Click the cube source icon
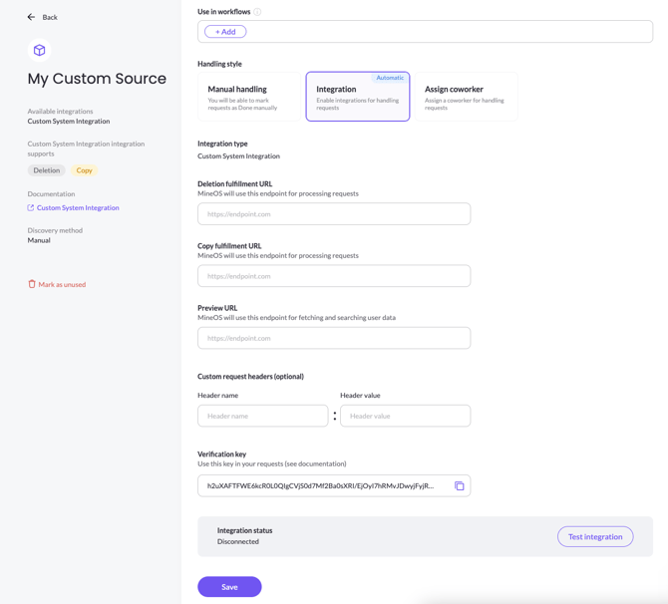Screen dimensions: 668x604 coord(40,50)
